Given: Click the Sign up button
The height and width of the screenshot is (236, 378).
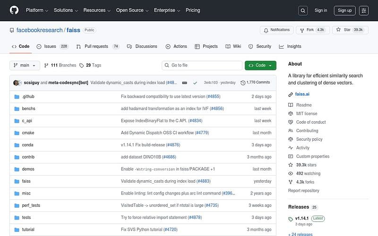Looking at the screenshot, I should pyautogui.click(x=345, y=10).
